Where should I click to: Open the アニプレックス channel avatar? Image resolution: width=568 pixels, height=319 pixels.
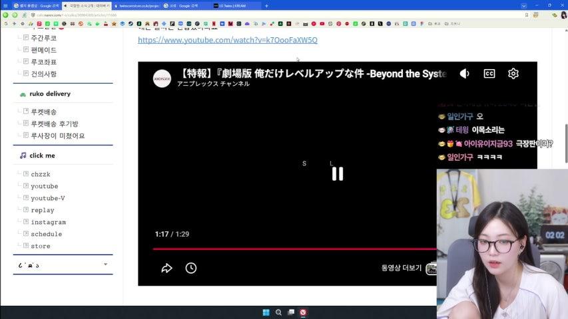pyautogui.click(x=162, y=78)
